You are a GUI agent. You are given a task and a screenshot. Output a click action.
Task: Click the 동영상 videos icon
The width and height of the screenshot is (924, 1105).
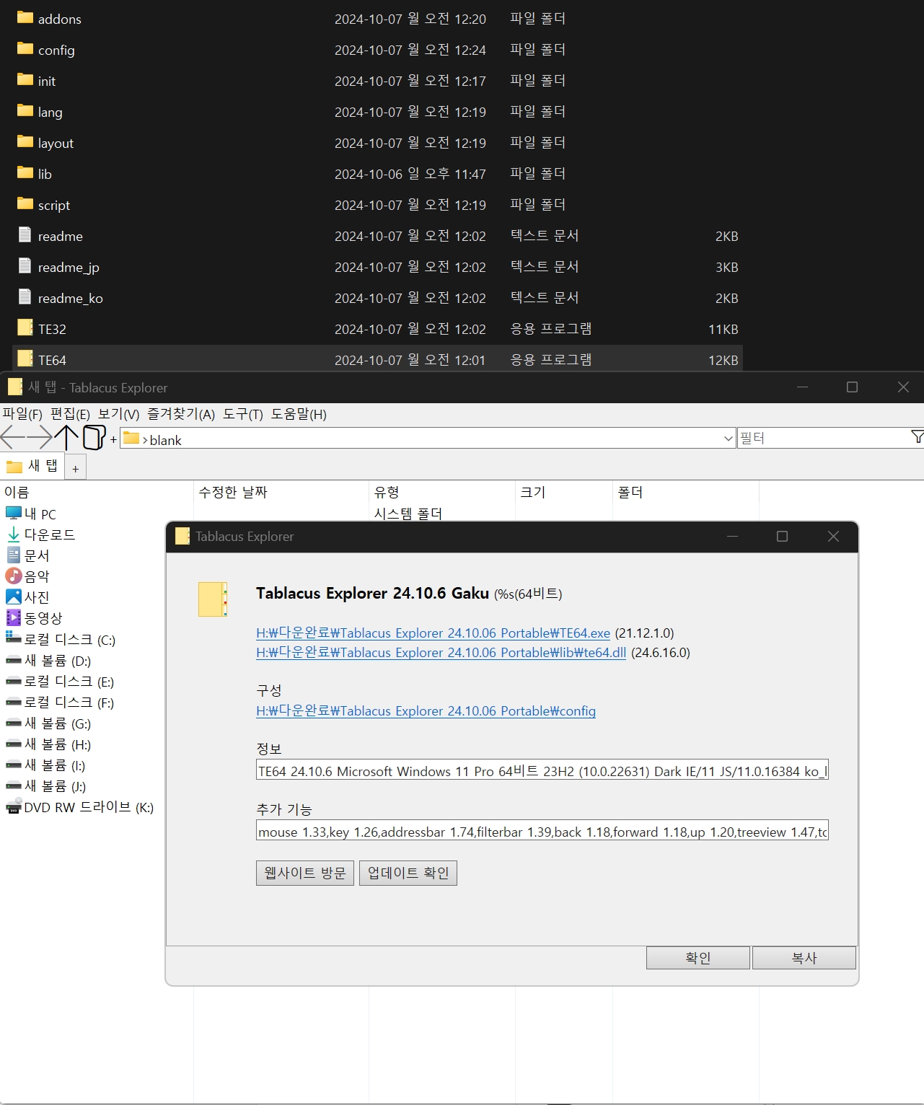click(x=14, y=617)
